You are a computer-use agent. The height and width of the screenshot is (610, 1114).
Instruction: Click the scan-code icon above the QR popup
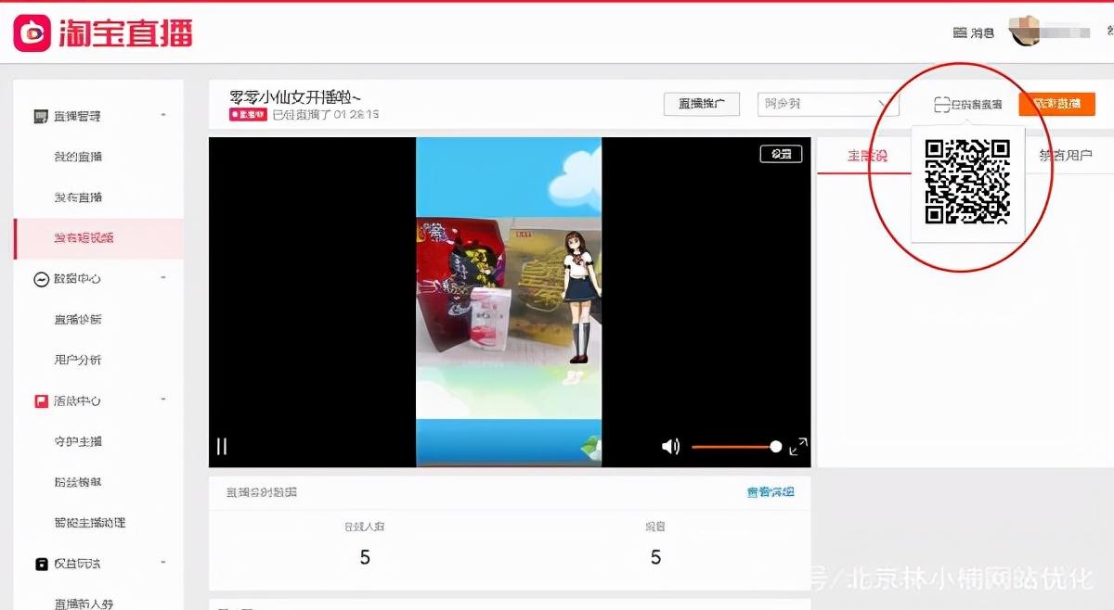941,105
